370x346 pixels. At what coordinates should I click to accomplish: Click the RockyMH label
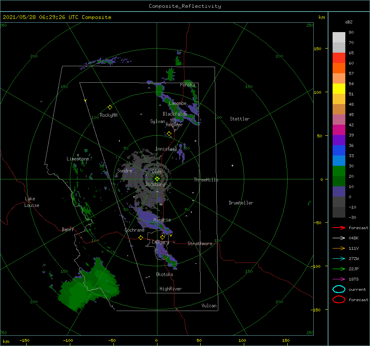(109, 115)
